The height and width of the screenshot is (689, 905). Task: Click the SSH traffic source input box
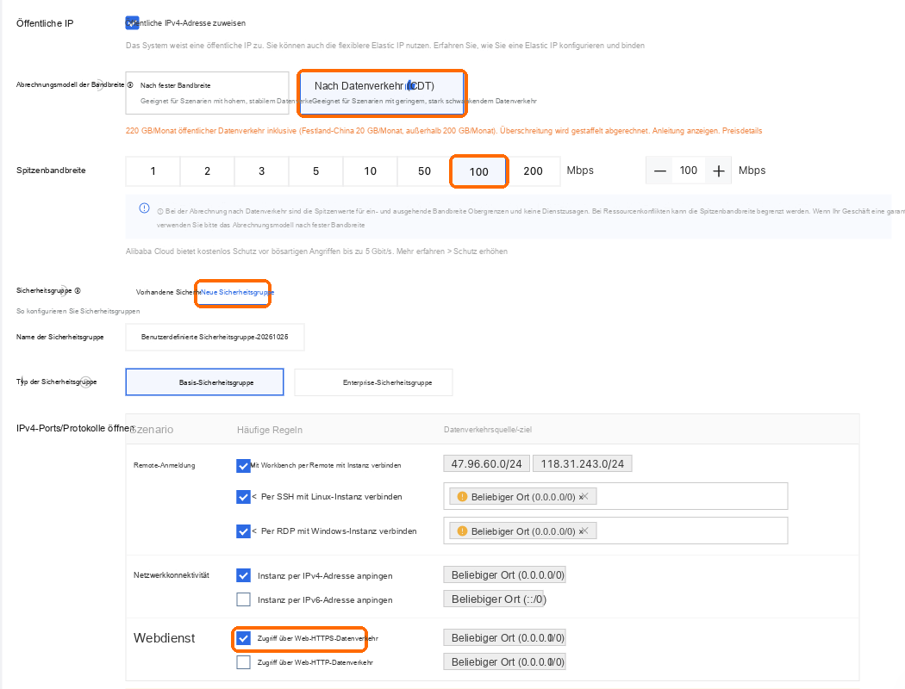tap(615, 496)
